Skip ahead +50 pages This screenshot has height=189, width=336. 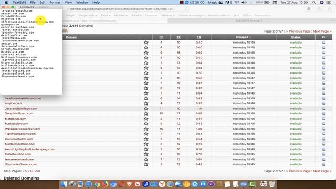click(x=37, y=171)
